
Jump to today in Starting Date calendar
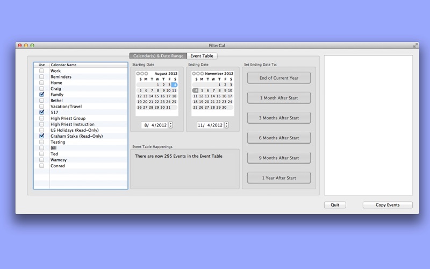click(142, 74)
